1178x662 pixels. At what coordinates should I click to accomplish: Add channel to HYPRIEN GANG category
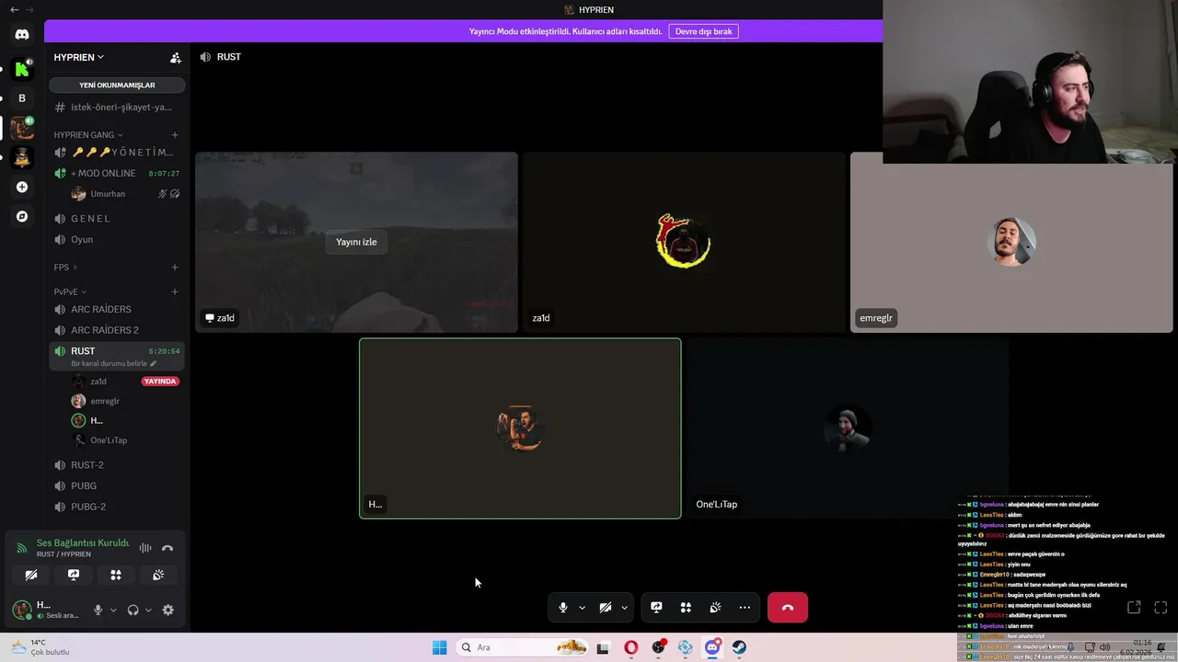click(175, 135)
